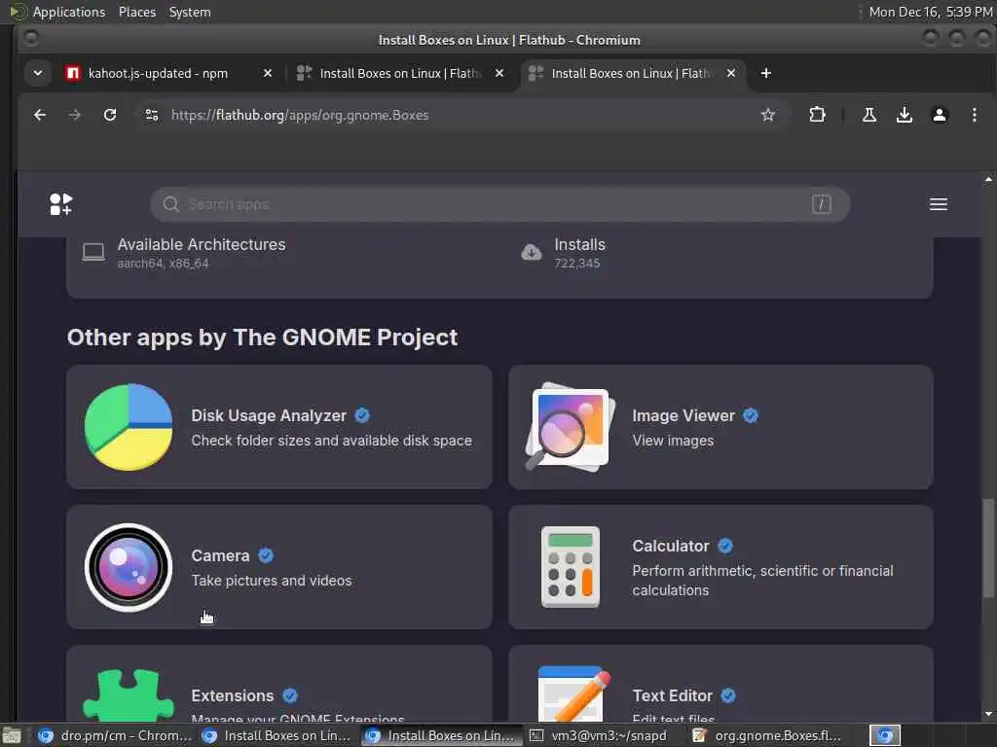Open the Camera app card
The image size is (997, 747).
click(x=279, y=567)
